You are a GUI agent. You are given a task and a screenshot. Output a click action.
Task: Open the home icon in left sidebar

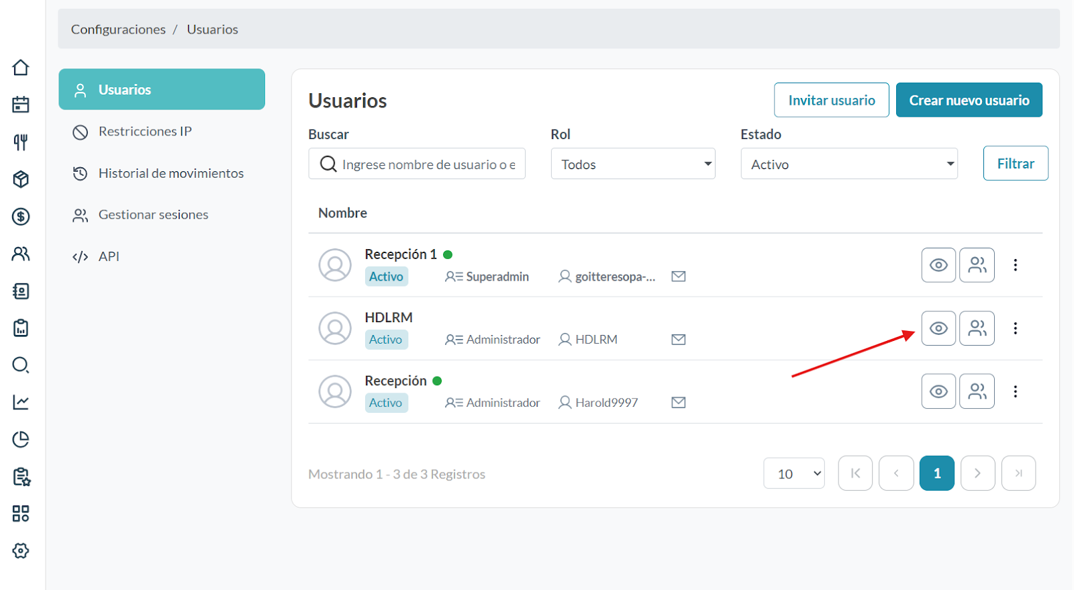[21, 68]
